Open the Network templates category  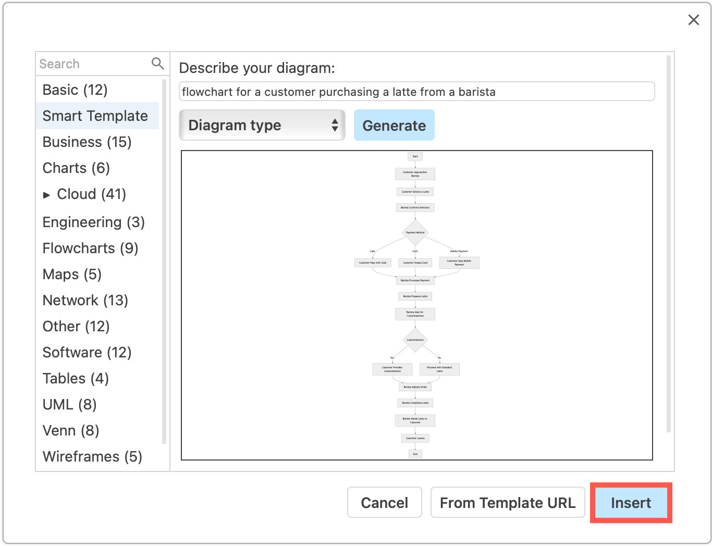pyautogui.click(x=85, y=300)
